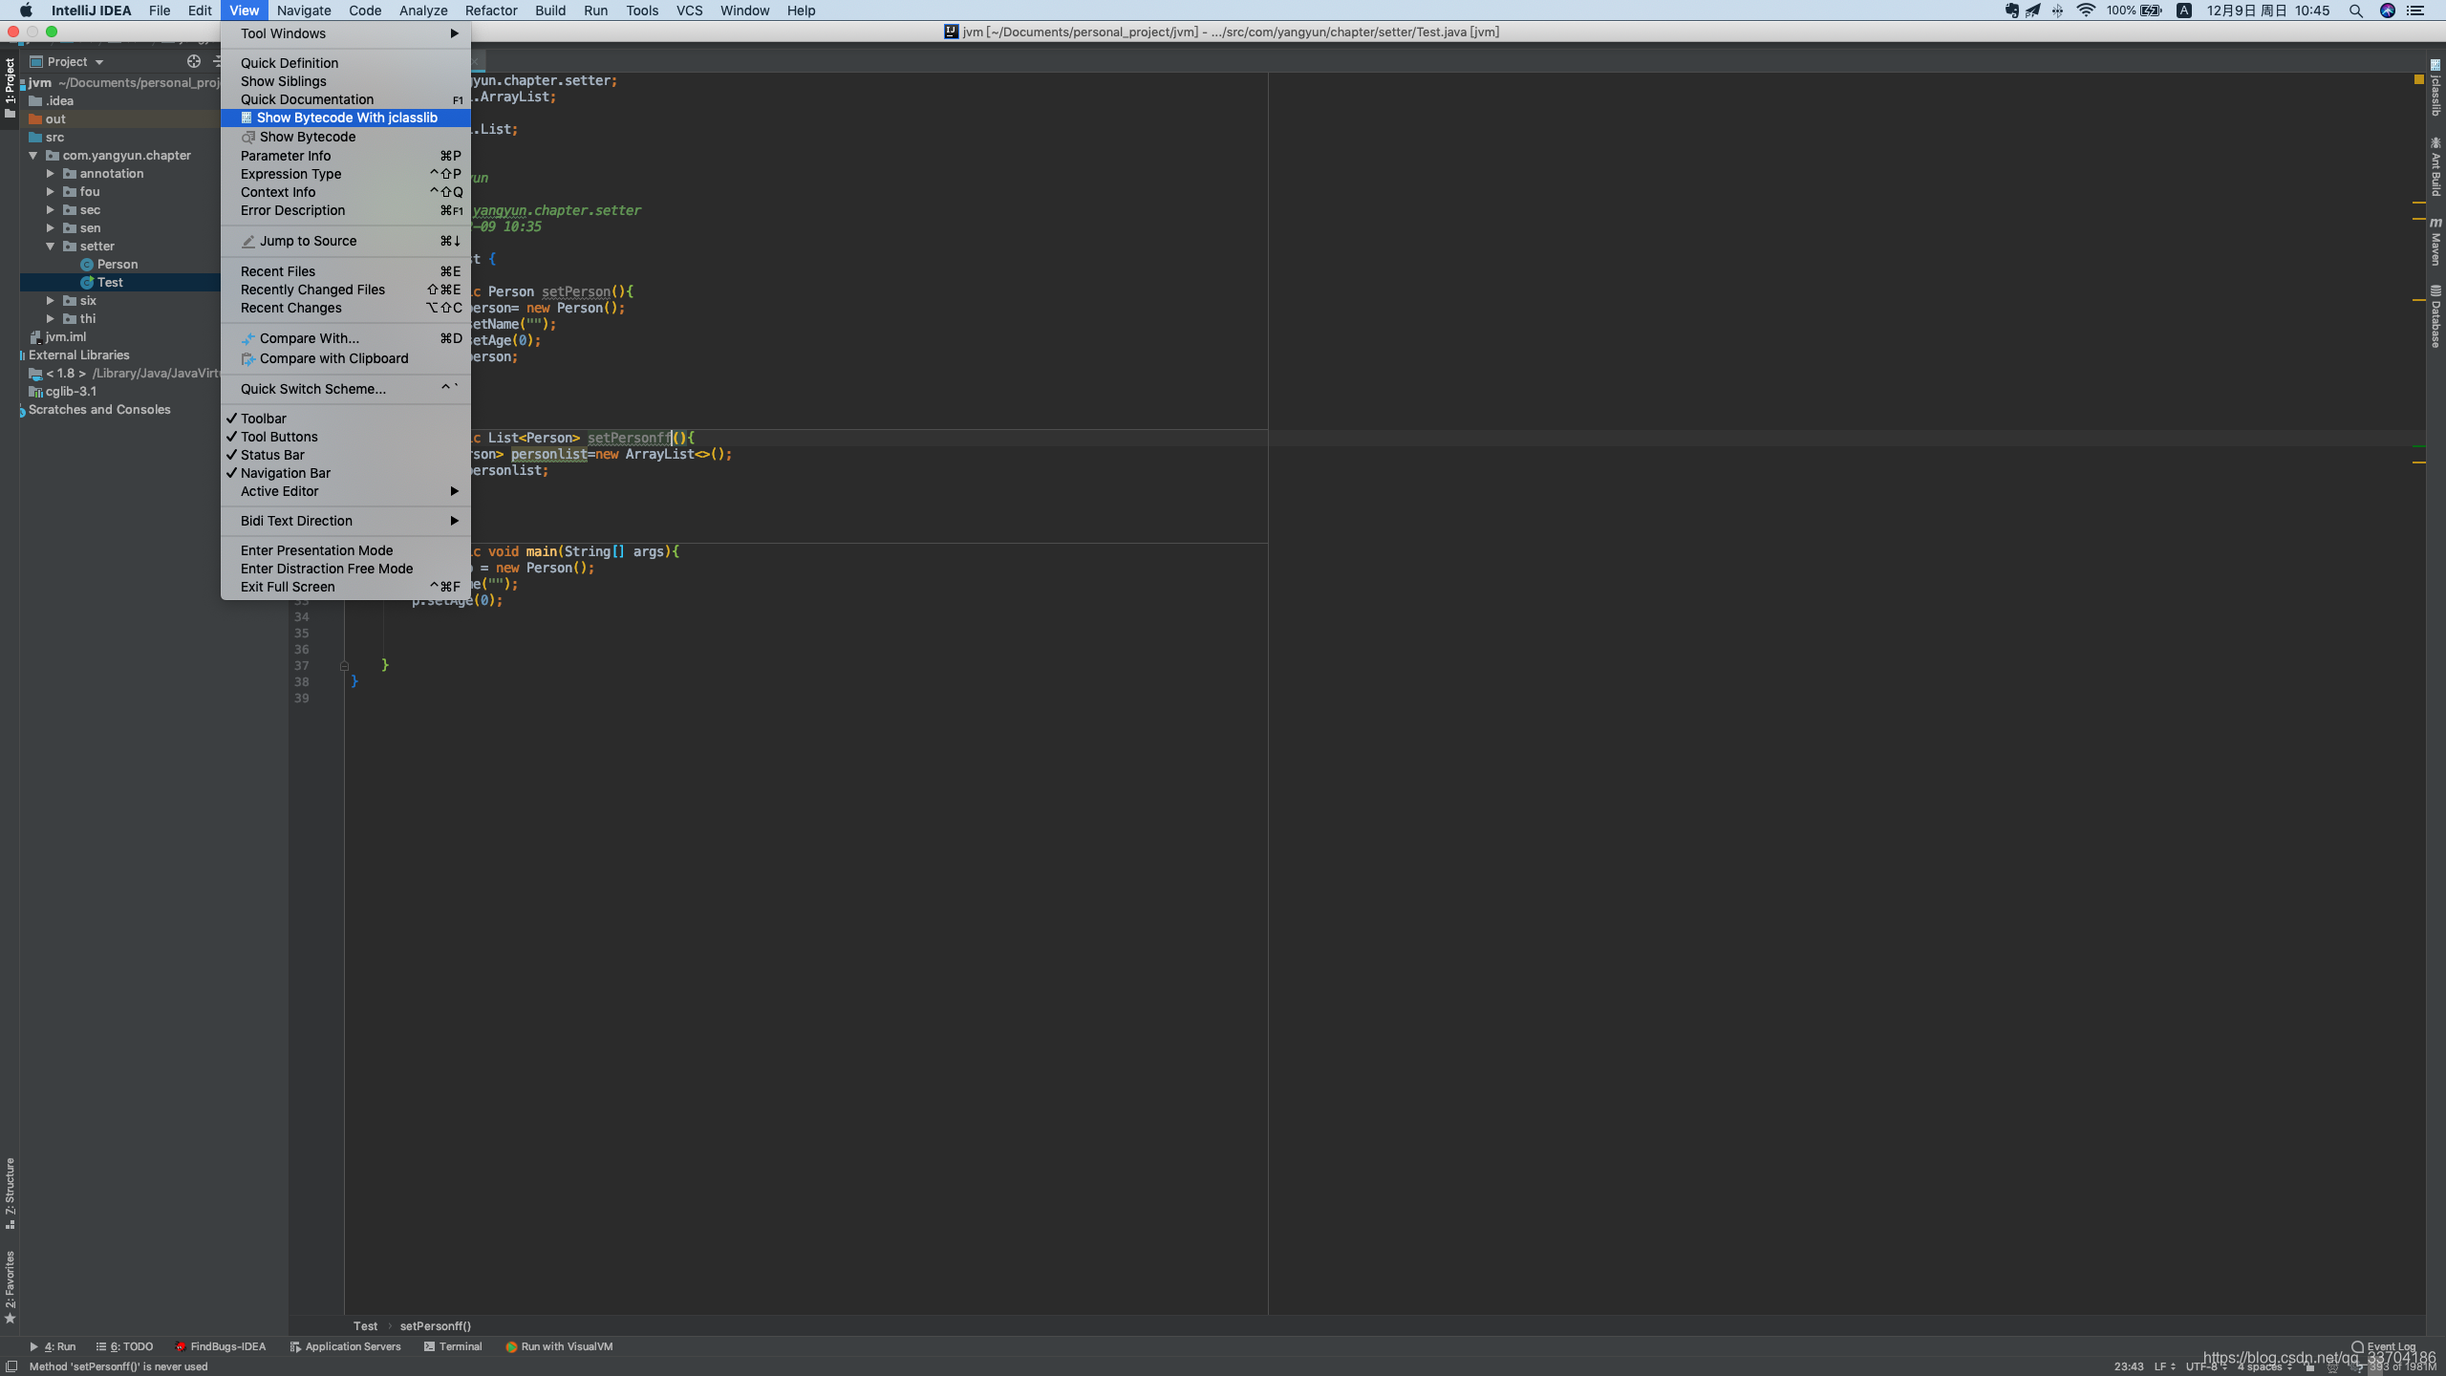Image resolution: width=2446 pixels, height=1376 pixels.
Task: Expand the Active Editor submenu
Action: pyautogui.click(x=345, y=491)
